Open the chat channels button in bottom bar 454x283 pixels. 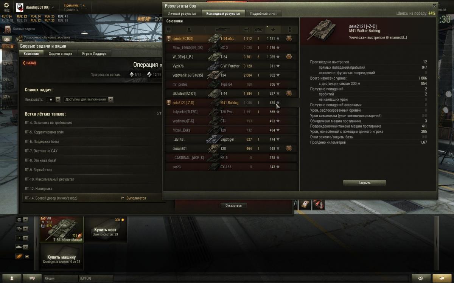(x=32, y=278)
